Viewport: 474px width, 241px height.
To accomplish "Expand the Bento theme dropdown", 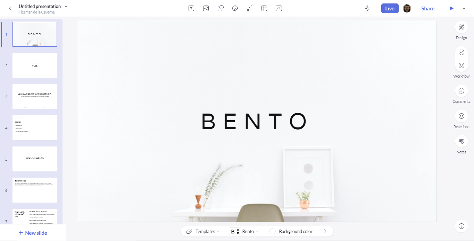I will [x=244, y=231].
